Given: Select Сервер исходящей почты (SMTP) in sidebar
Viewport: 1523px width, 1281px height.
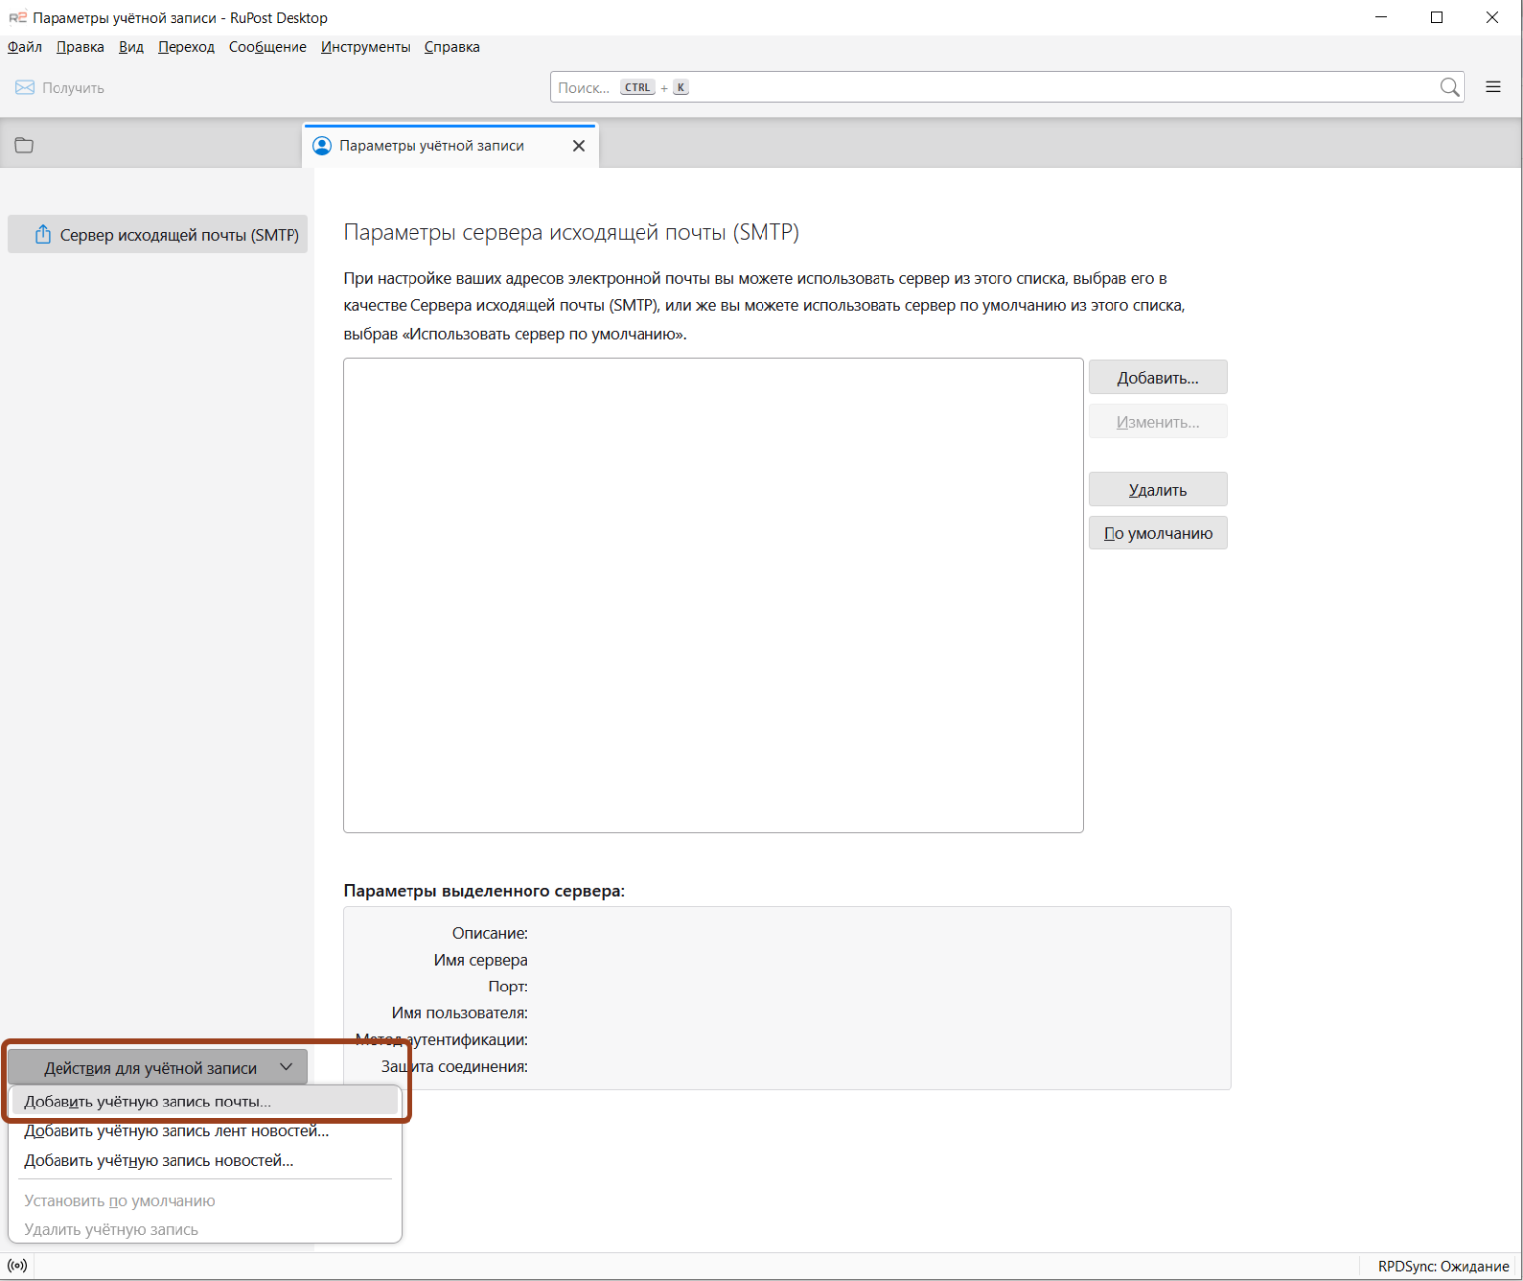Looking at the screenshot, I should pyautogui.click(x=159, y=235).
